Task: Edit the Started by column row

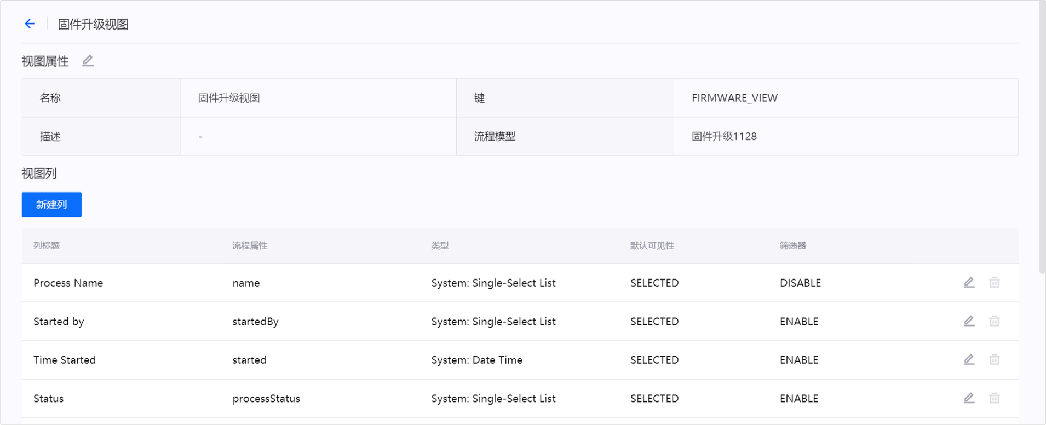Action: [969, 321]
